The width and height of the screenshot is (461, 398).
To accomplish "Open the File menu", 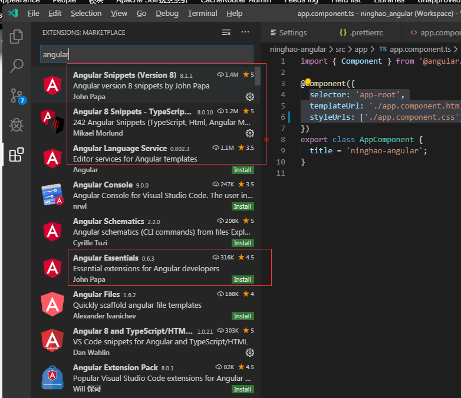I will coord(33,13).
